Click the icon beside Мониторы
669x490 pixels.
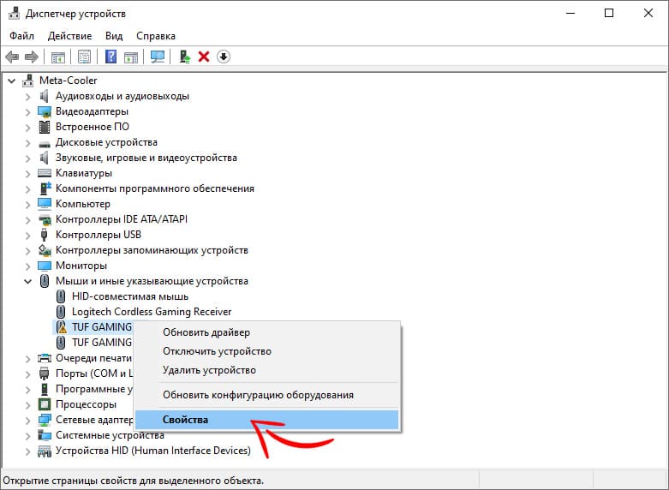click(45, 266)
